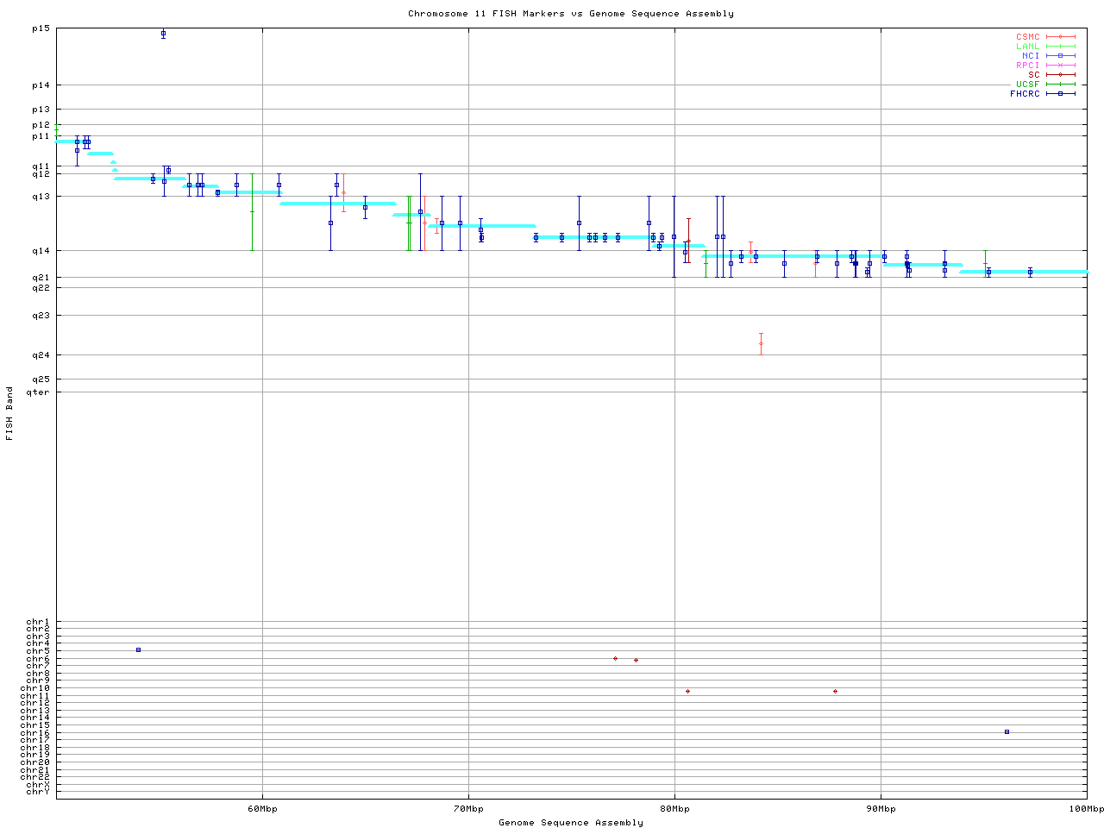The width and height of the screenshot is (1104, 828).
Task: Click the blue marker on chr5 row
Action: (138, 649)
